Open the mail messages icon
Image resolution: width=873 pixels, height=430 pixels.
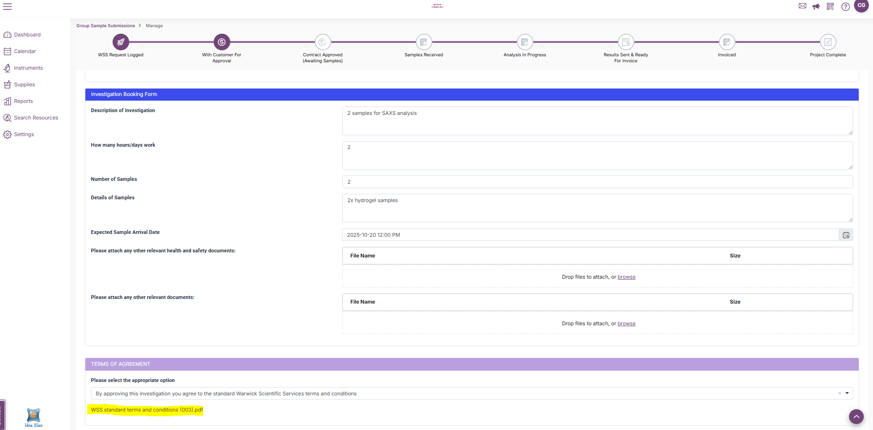802,6
